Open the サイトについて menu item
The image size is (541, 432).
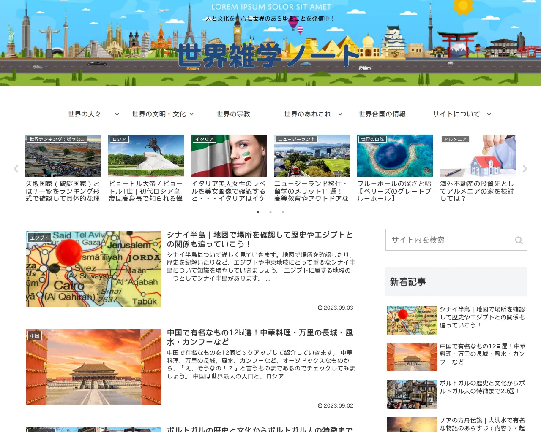click(x=456, y=114)
